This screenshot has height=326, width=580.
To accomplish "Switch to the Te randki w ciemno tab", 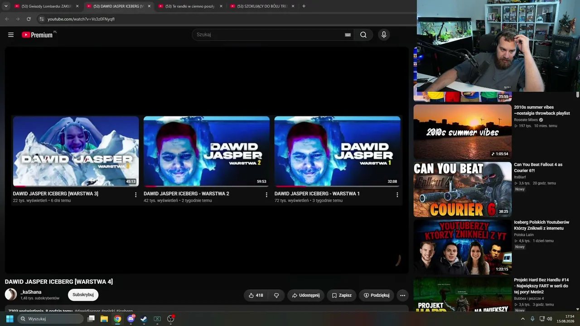I will pos(190,6).
